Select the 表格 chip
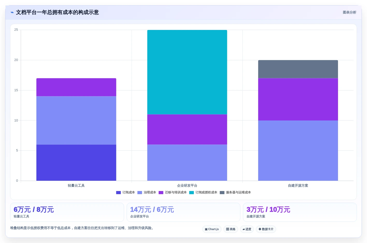 click(231, 229)
